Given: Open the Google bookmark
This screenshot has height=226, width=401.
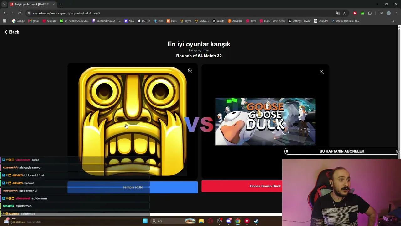Looking at the screenshot, I should pyautogui.click(x=18, y=21).
